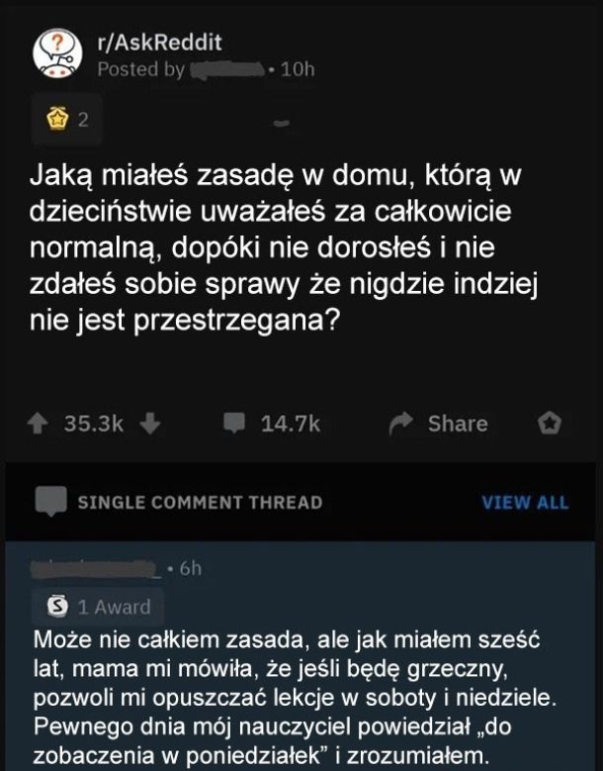The width and height of the screenshot is (603, 771).
Task: Click the post's 10h timestamp
Action: coord(297,69)
